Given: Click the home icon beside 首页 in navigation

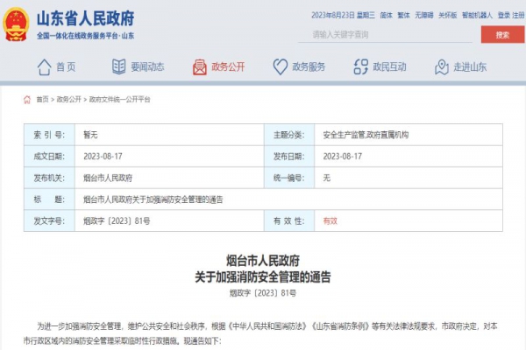Looking at the screenshot, I should (43, 66).
